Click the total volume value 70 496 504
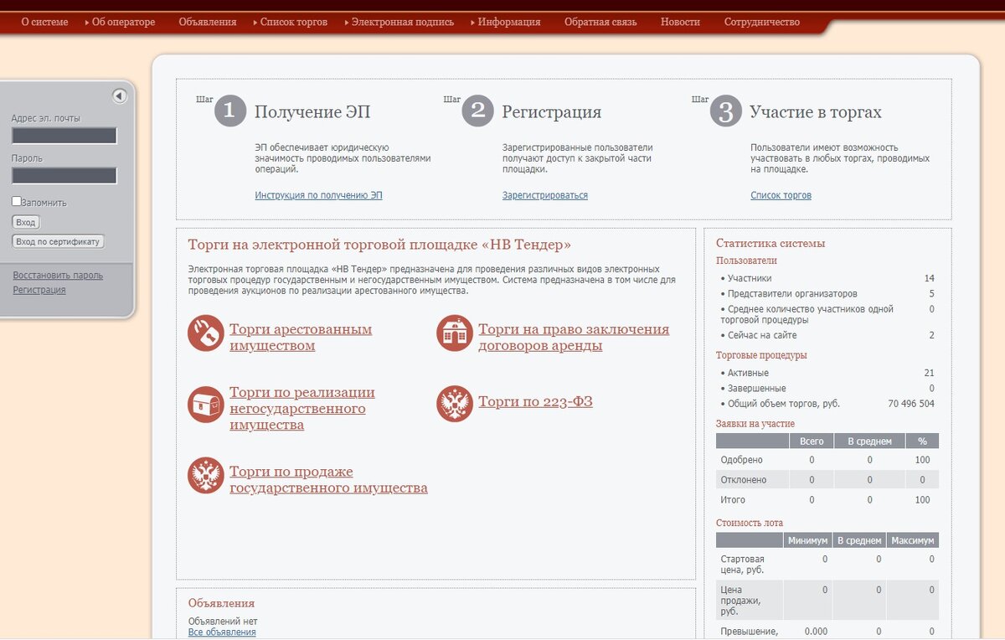The width and height of the screenshot is (1005, 640). pos(911,404)
